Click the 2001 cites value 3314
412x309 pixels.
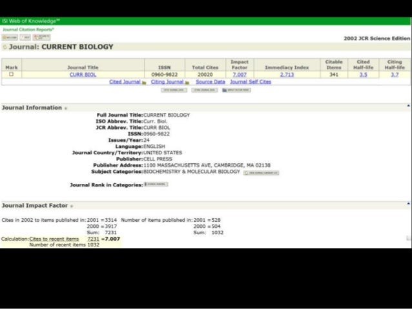point(110,220)
